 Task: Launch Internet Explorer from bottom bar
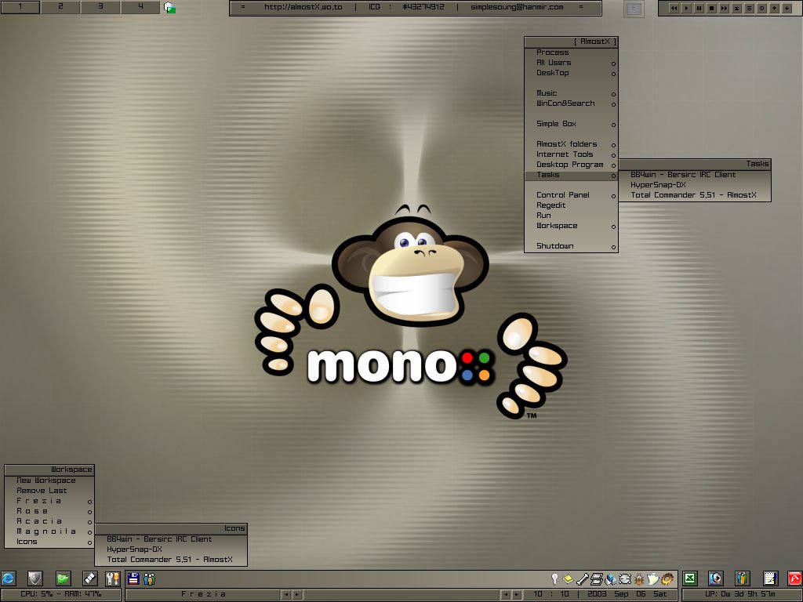click(x=8, y=579)
